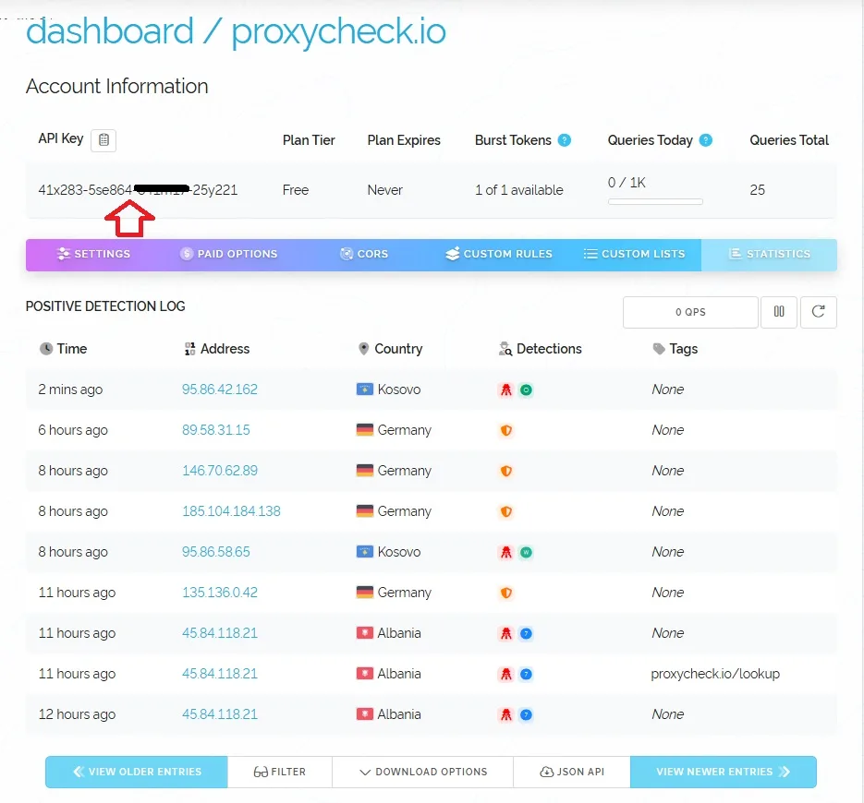
Task: Open the Filter option
Action: tap(280, 773)
